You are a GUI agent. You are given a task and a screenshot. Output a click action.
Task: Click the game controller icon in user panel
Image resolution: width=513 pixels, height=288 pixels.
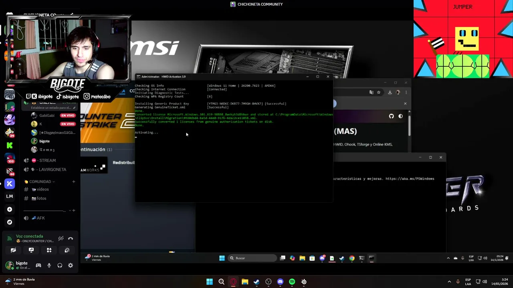pyautogui.click(x=38, y=265)
